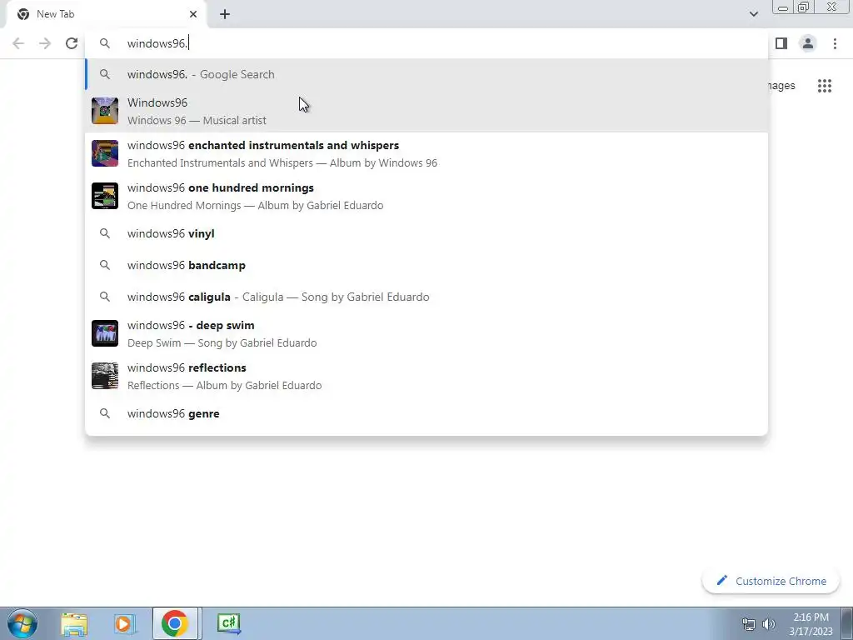Click the Windows96 artist thumbnail
Viewport: 853px width, 640px height.
point(105,111)
